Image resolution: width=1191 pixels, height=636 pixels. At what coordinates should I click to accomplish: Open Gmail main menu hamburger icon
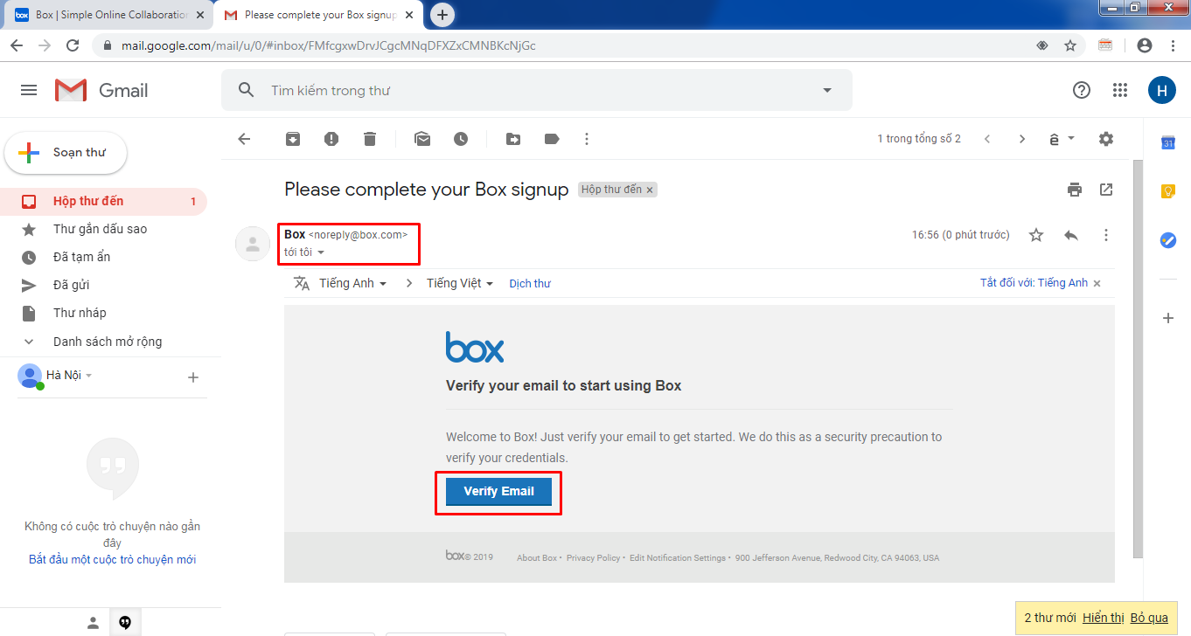click(29, 90)
